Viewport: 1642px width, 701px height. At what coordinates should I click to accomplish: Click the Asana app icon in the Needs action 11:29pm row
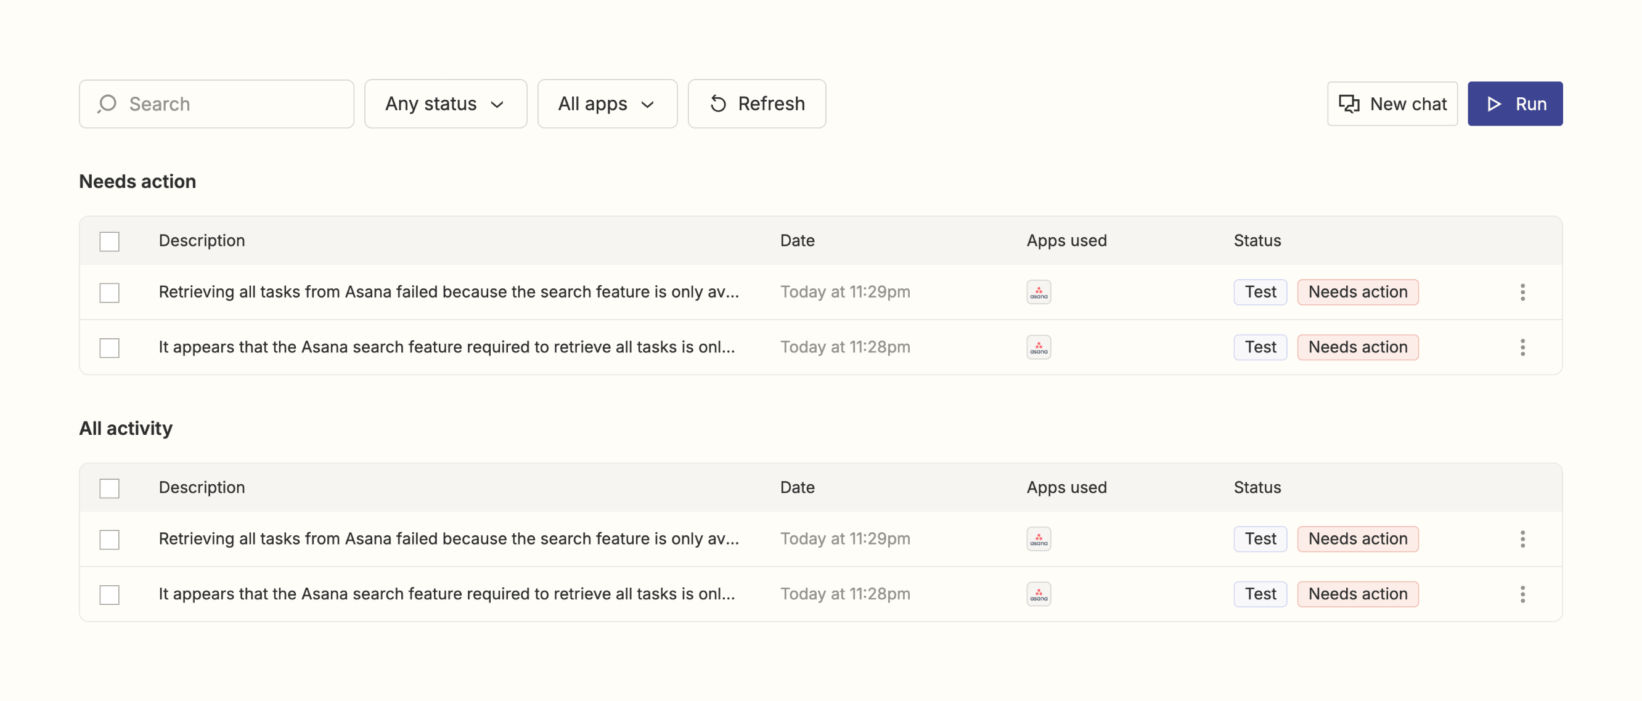click(x=1039, y=292)
